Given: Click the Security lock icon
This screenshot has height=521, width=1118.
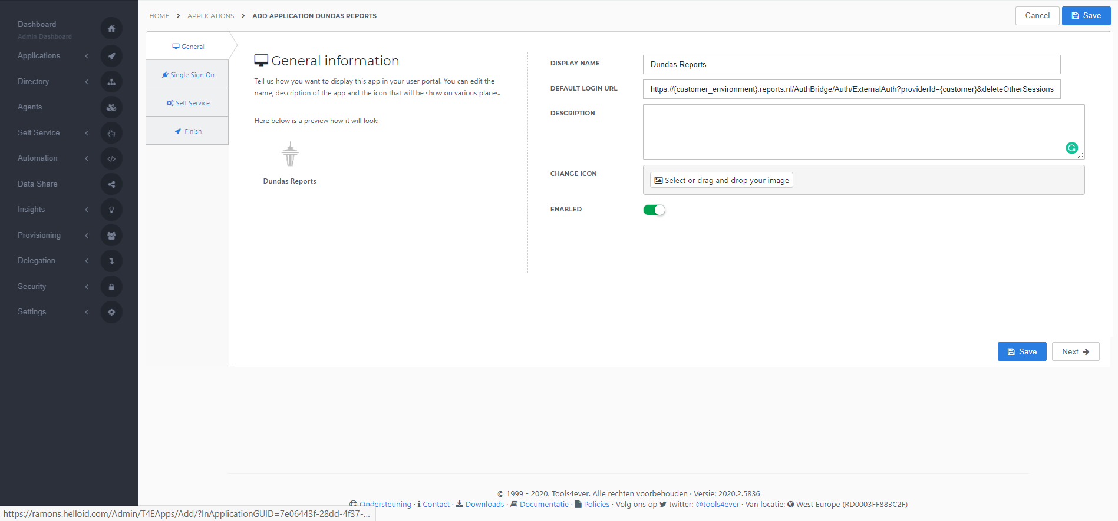Looking at the screenshot, I should click(x=111, y=287).
